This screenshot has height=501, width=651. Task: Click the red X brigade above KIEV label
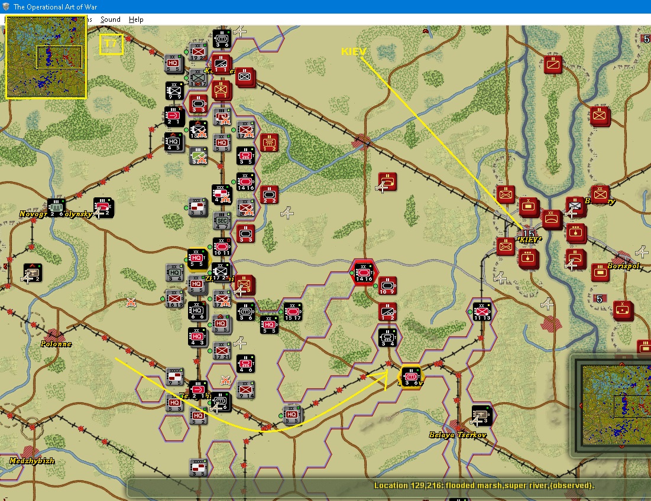click(529, 207)
